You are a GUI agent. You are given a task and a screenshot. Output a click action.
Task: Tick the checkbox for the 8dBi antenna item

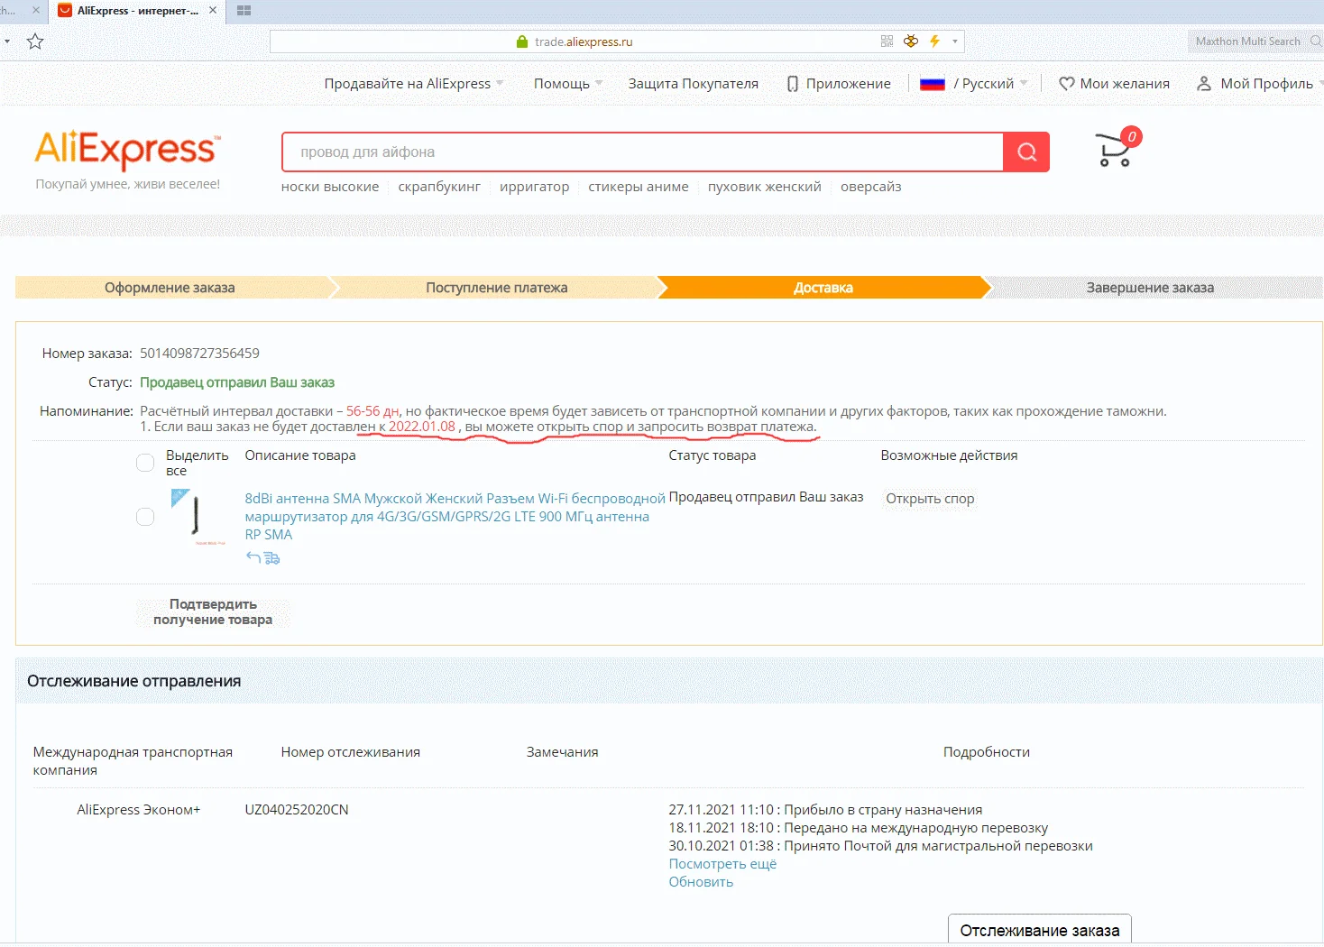tap(145, 517)
